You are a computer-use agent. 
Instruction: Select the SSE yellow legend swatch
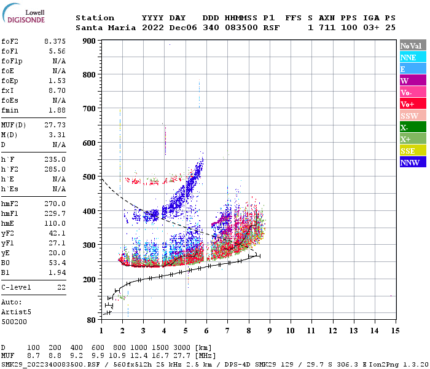[413, 151]
